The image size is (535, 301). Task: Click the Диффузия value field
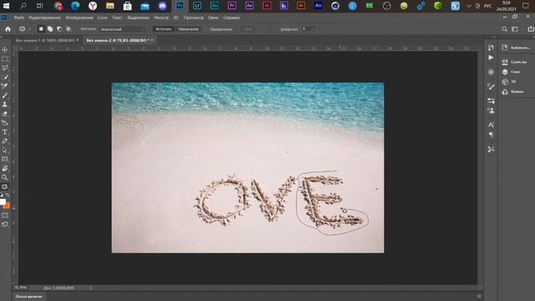click(x=305, y=29)
